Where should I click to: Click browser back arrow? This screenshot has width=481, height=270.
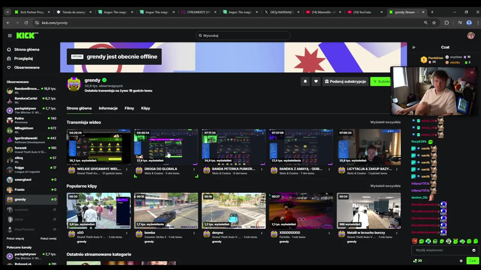tap(8, 23)
